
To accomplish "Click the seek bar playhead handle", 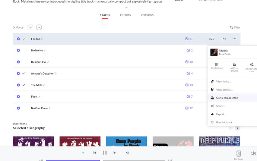I will pyautogui.click(x=101, y=160).
